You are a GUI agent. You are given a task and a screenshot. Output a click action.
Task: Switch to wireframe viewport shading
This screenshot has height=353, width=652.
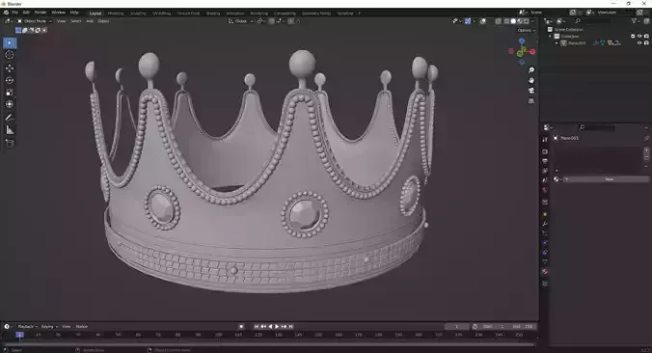click(506, 21)
